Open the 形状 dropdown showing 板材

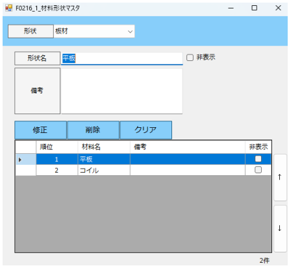tap(94, 31)
